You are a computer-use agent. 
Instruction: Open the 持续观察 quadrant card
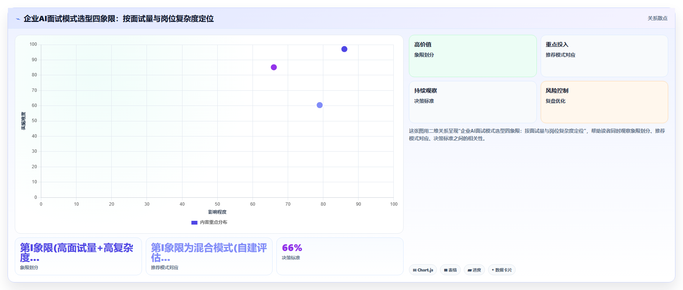472,102
